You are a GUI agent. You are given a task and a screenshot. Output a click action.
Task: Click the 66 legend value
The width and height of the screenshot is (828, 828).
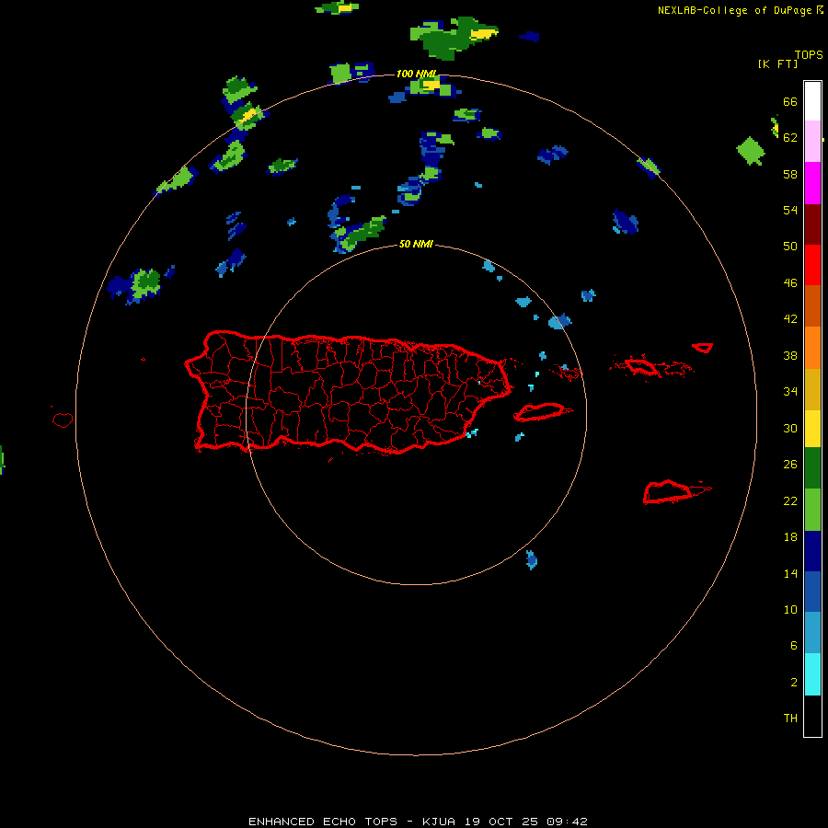pos(790,101)
